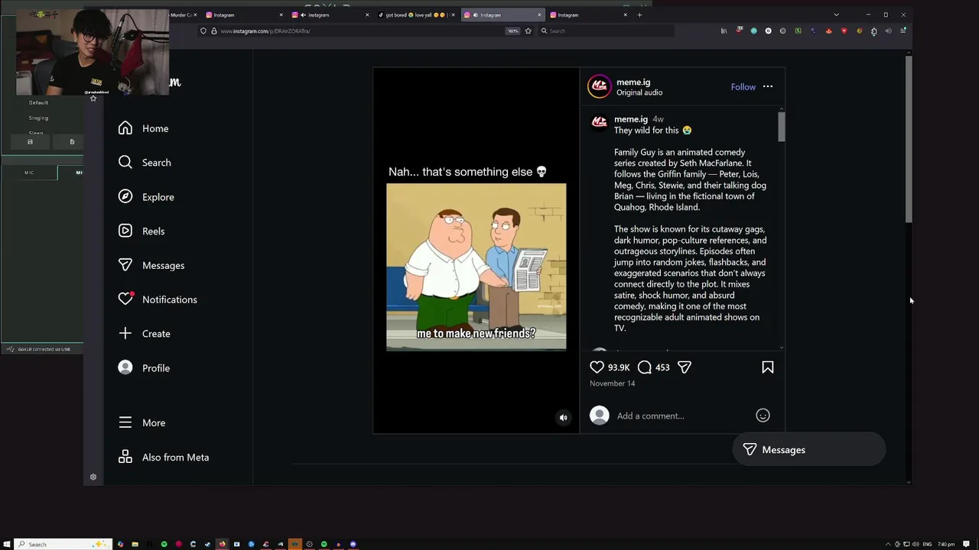Viewport: 979px width, 550px height.
Task: Click the Original audio link
Action: coord(639,92)
